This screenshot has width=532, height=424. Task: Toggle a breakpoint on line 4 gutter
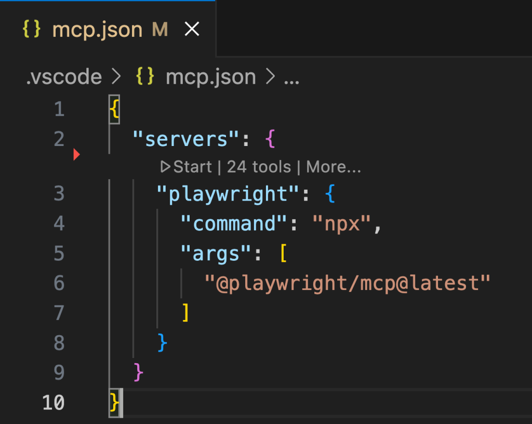76,223
